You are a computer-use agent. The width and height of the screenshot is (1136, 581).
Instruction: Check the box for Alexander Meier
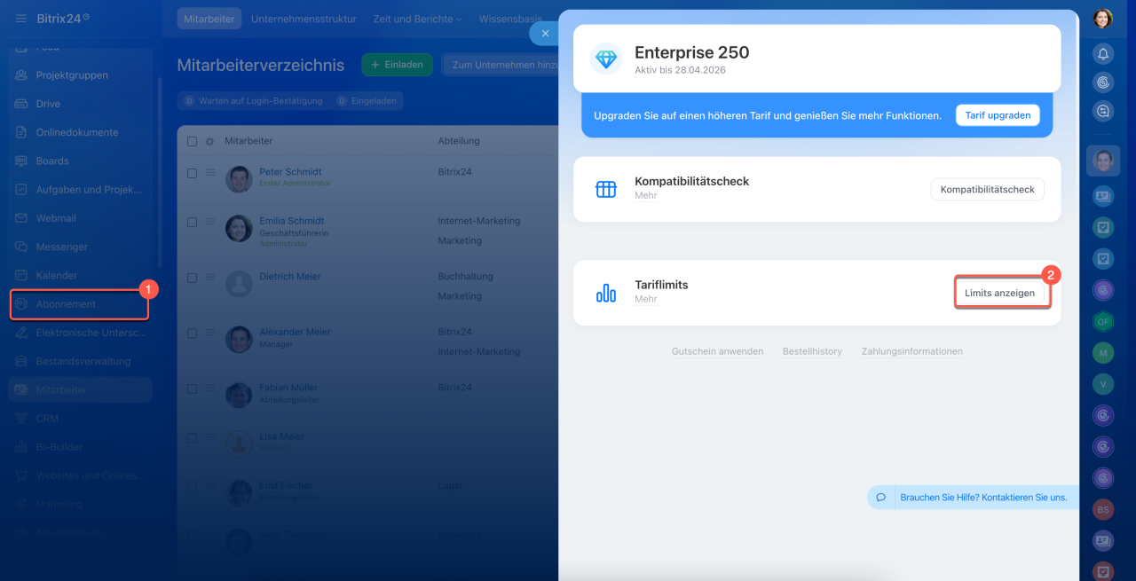[x=193, y=334]
